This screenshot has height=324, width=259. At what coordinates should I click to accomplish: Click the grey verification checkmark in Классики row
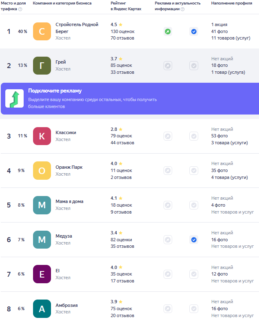(194, 136)
